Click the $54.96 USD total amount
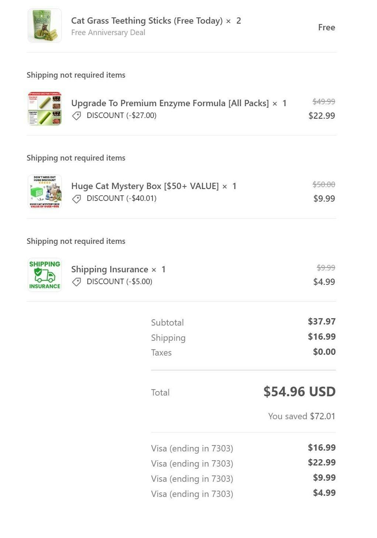 point(299,391)
